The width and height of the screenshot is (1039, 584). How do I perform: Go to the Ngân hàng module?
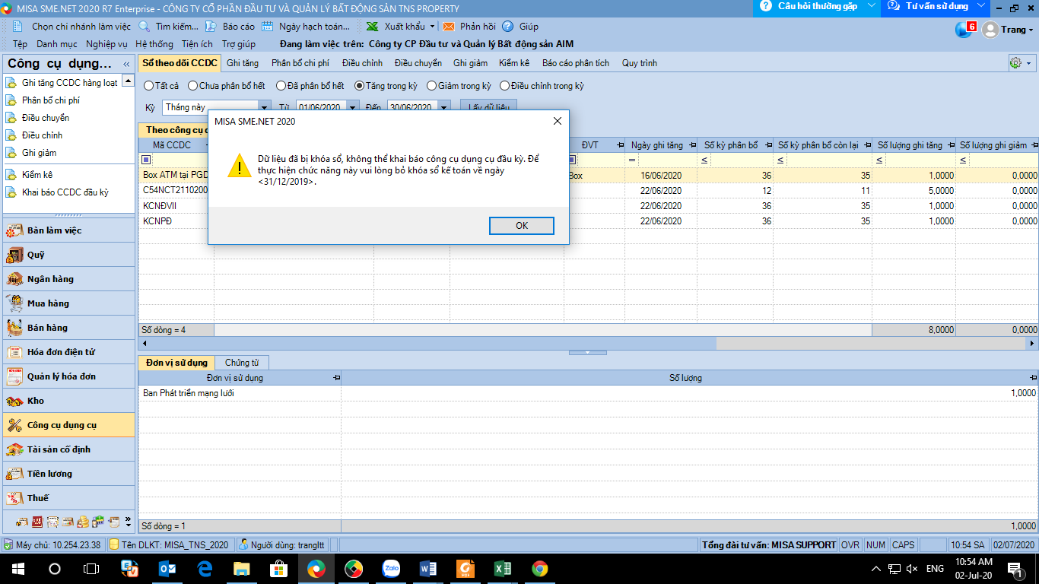click(x=68, y=279)
